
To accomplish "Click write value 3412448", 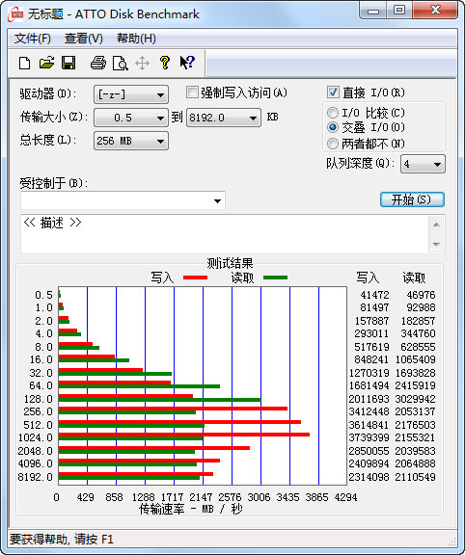I will click(369, 411).
